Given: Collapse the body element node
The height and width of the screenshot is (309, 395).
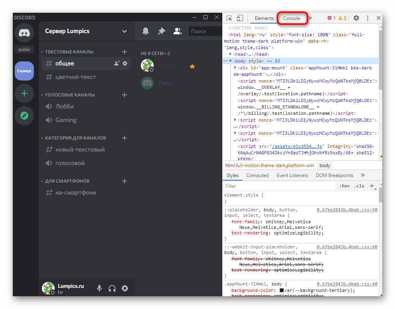Looking at the screenshot, I should pos(230,61).
